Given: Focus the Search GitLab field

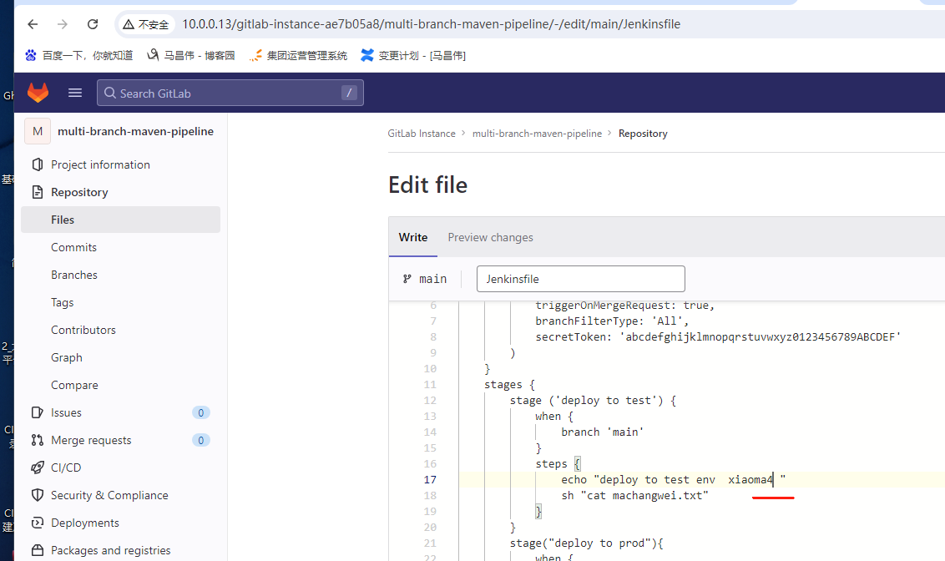Looking at the screenshot, I should (230, 93).
